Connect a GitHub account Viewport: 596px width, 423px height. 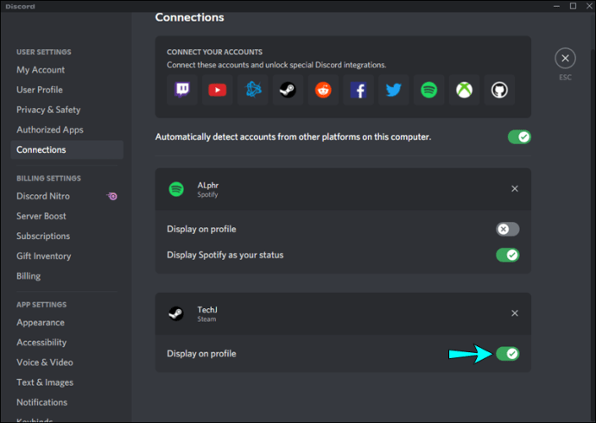tap(500, 89)
